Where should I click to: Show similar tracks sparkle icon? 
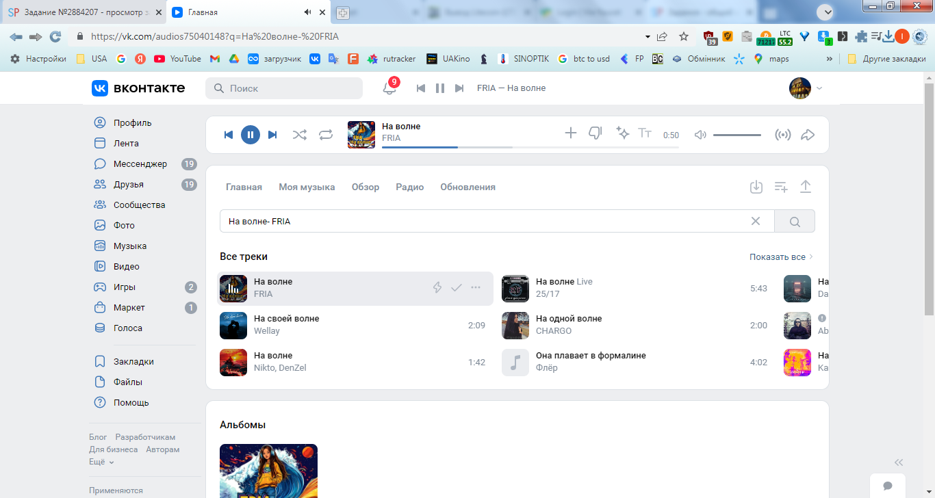tap(622, 133)
